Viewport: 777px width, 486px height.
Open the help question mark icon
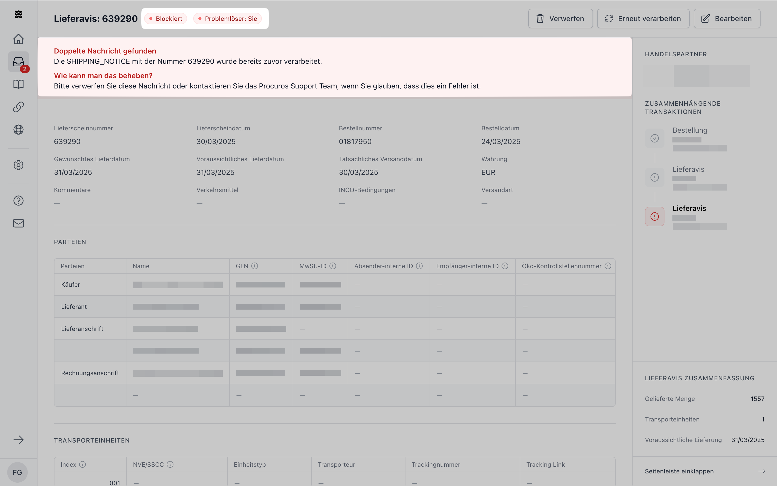click(x=18, y=201)
